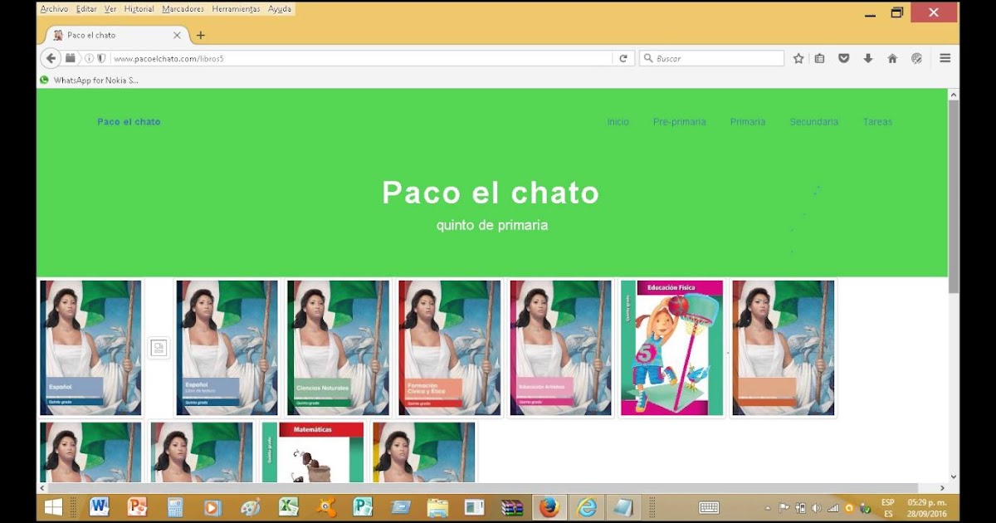This screenshot has height=523, width=996.
Task: Open the Herramientas menu
Action: (x=236, y=9)
